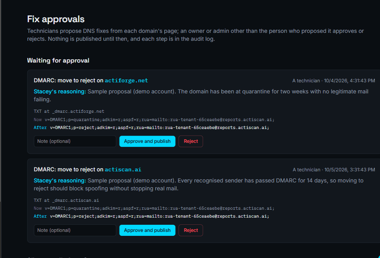Image resolution: width=380 pixels, height=258 pixels.
Task: Focus the note field for actiforge.net proposal
Action: coord(75,141)
